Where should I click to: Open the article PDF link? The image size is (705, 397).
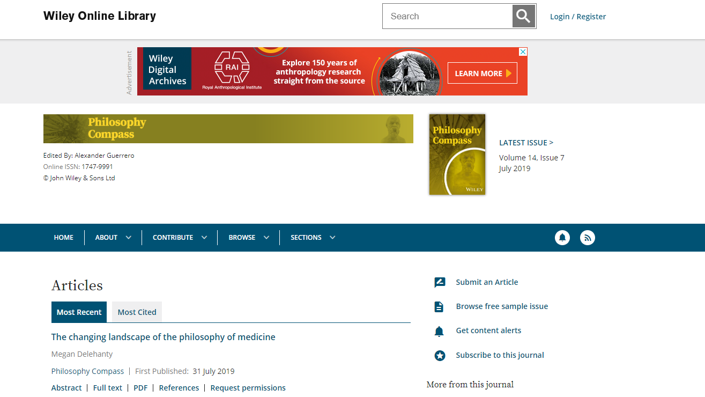click(140, 388)
